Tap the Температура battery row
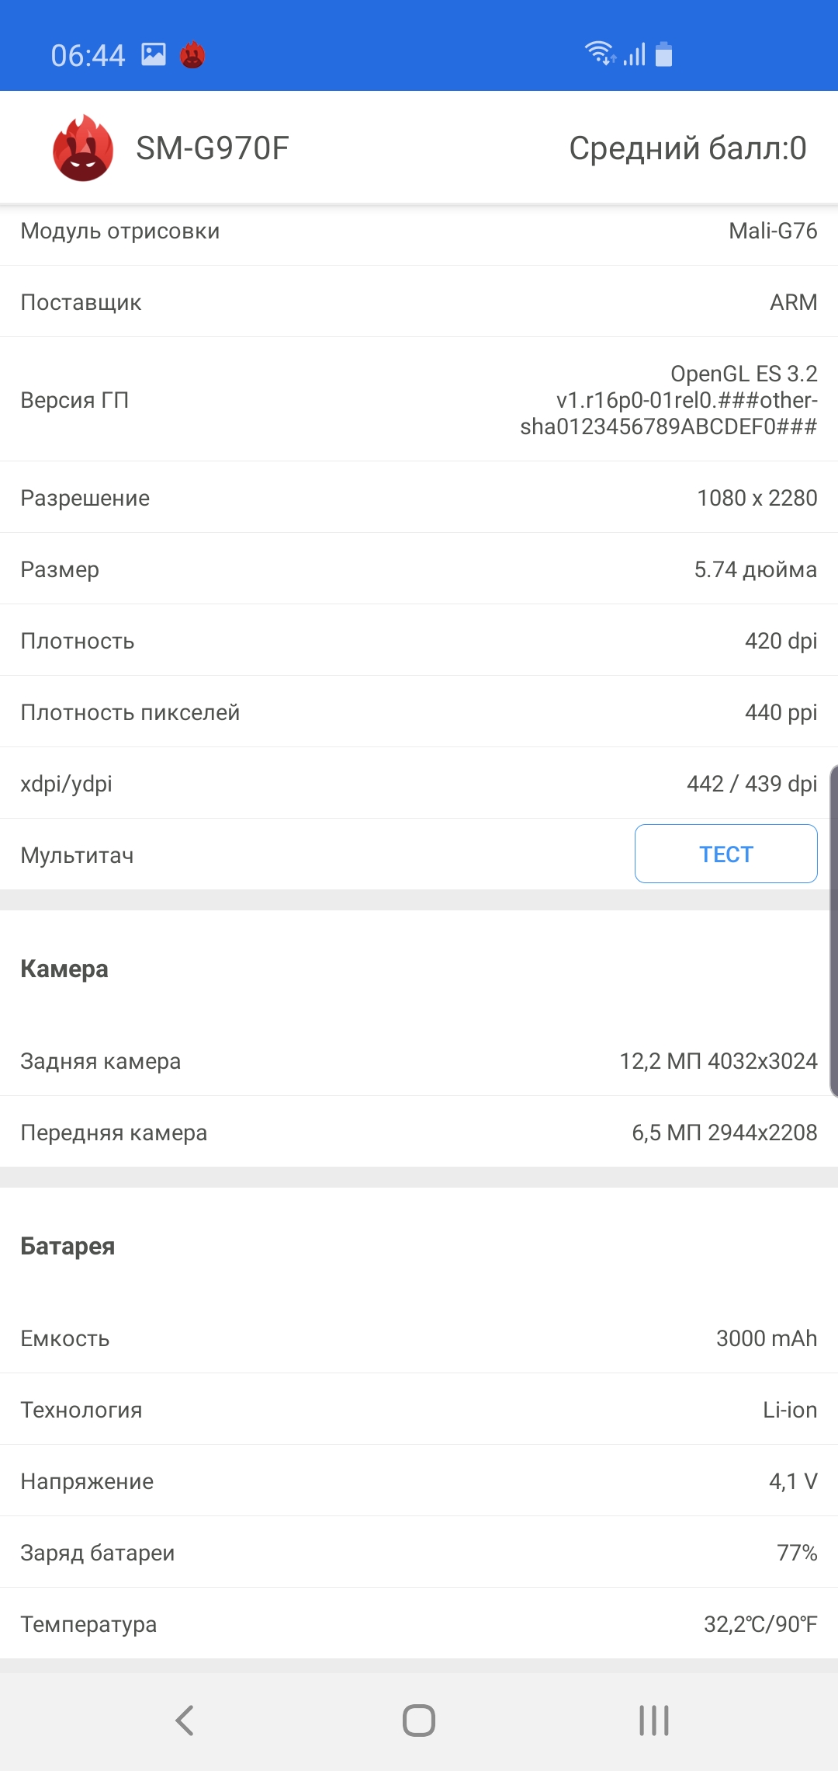 419,1623
